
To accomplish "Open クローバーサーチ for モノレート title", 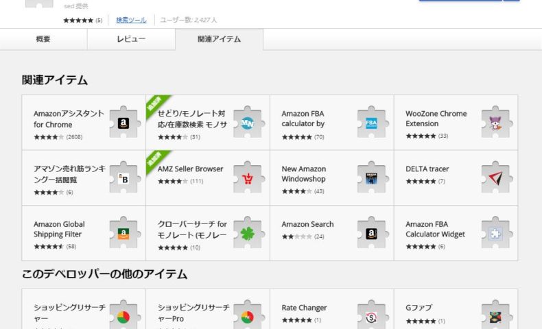I will click(x=192, y=229).
